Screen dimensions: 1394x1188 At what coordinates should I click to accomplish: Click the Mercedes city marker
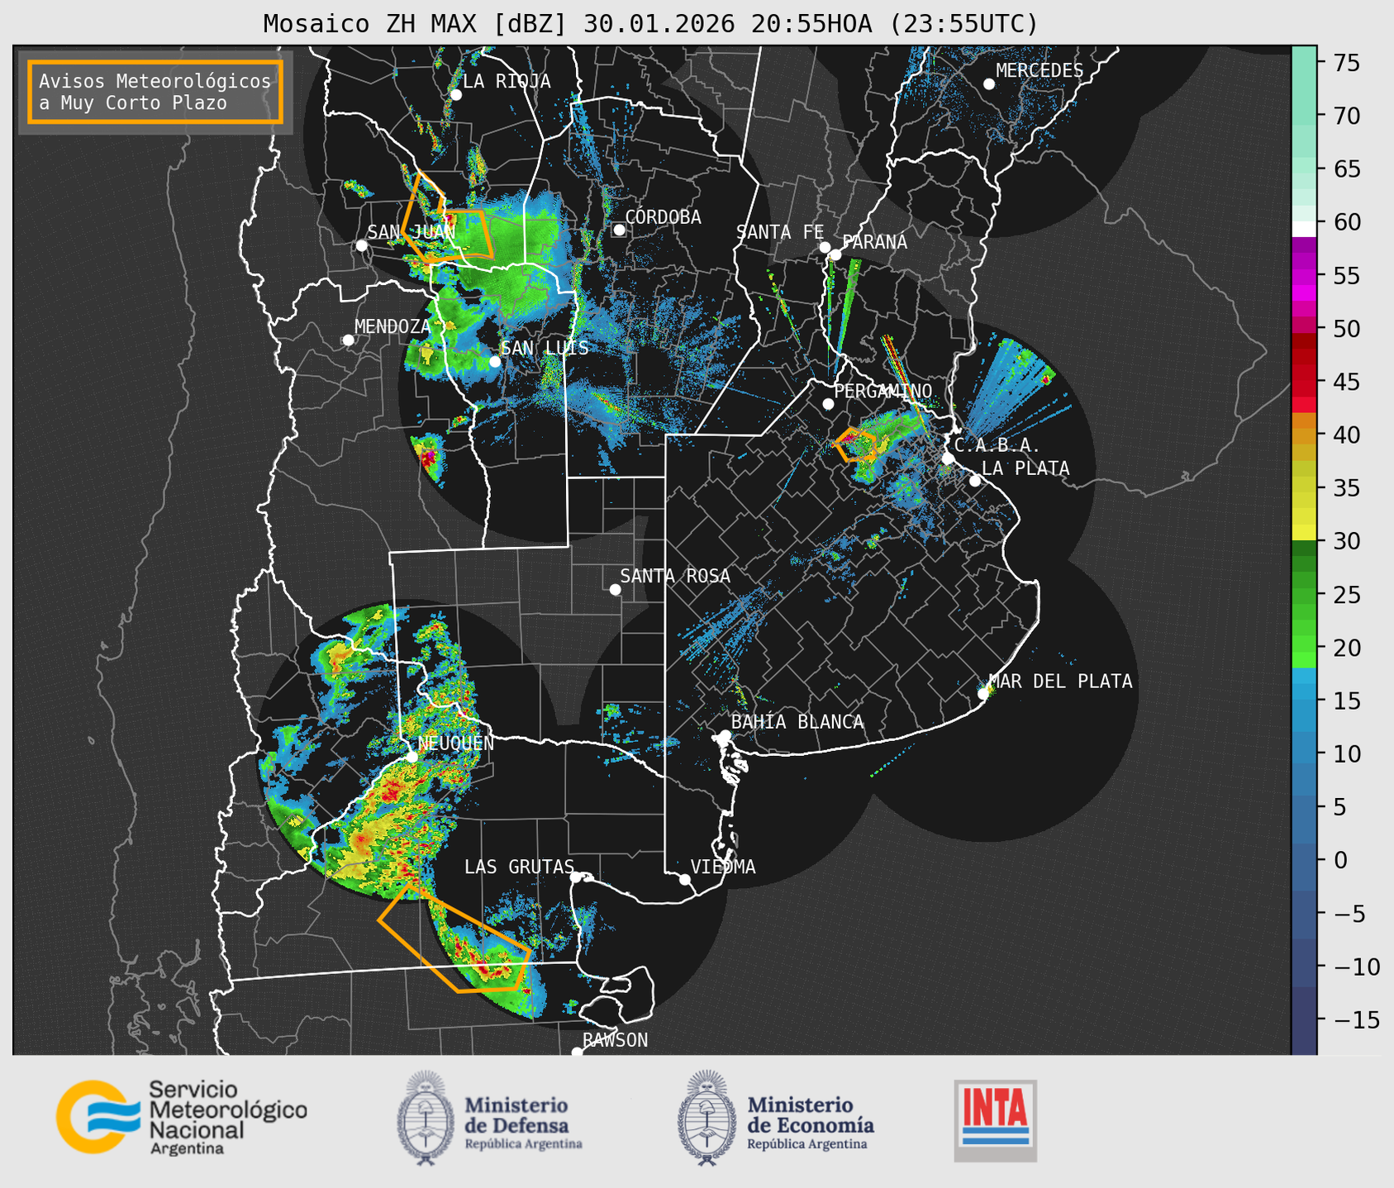pyautogui.click(x=989, y=84)
